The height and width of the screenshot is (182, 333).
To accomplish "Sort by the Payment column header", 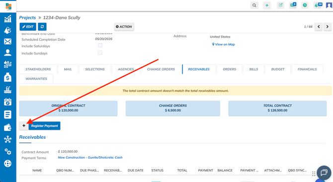I will [x=205, y=171].
